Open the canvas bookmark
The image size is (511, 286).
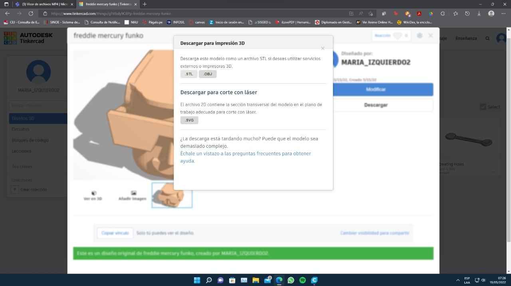click(197, 22)
